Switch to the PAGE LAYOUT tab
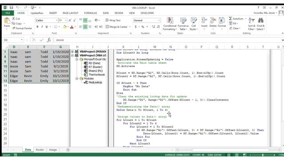This screenshot has width=284, height=160. coord(71,13)
